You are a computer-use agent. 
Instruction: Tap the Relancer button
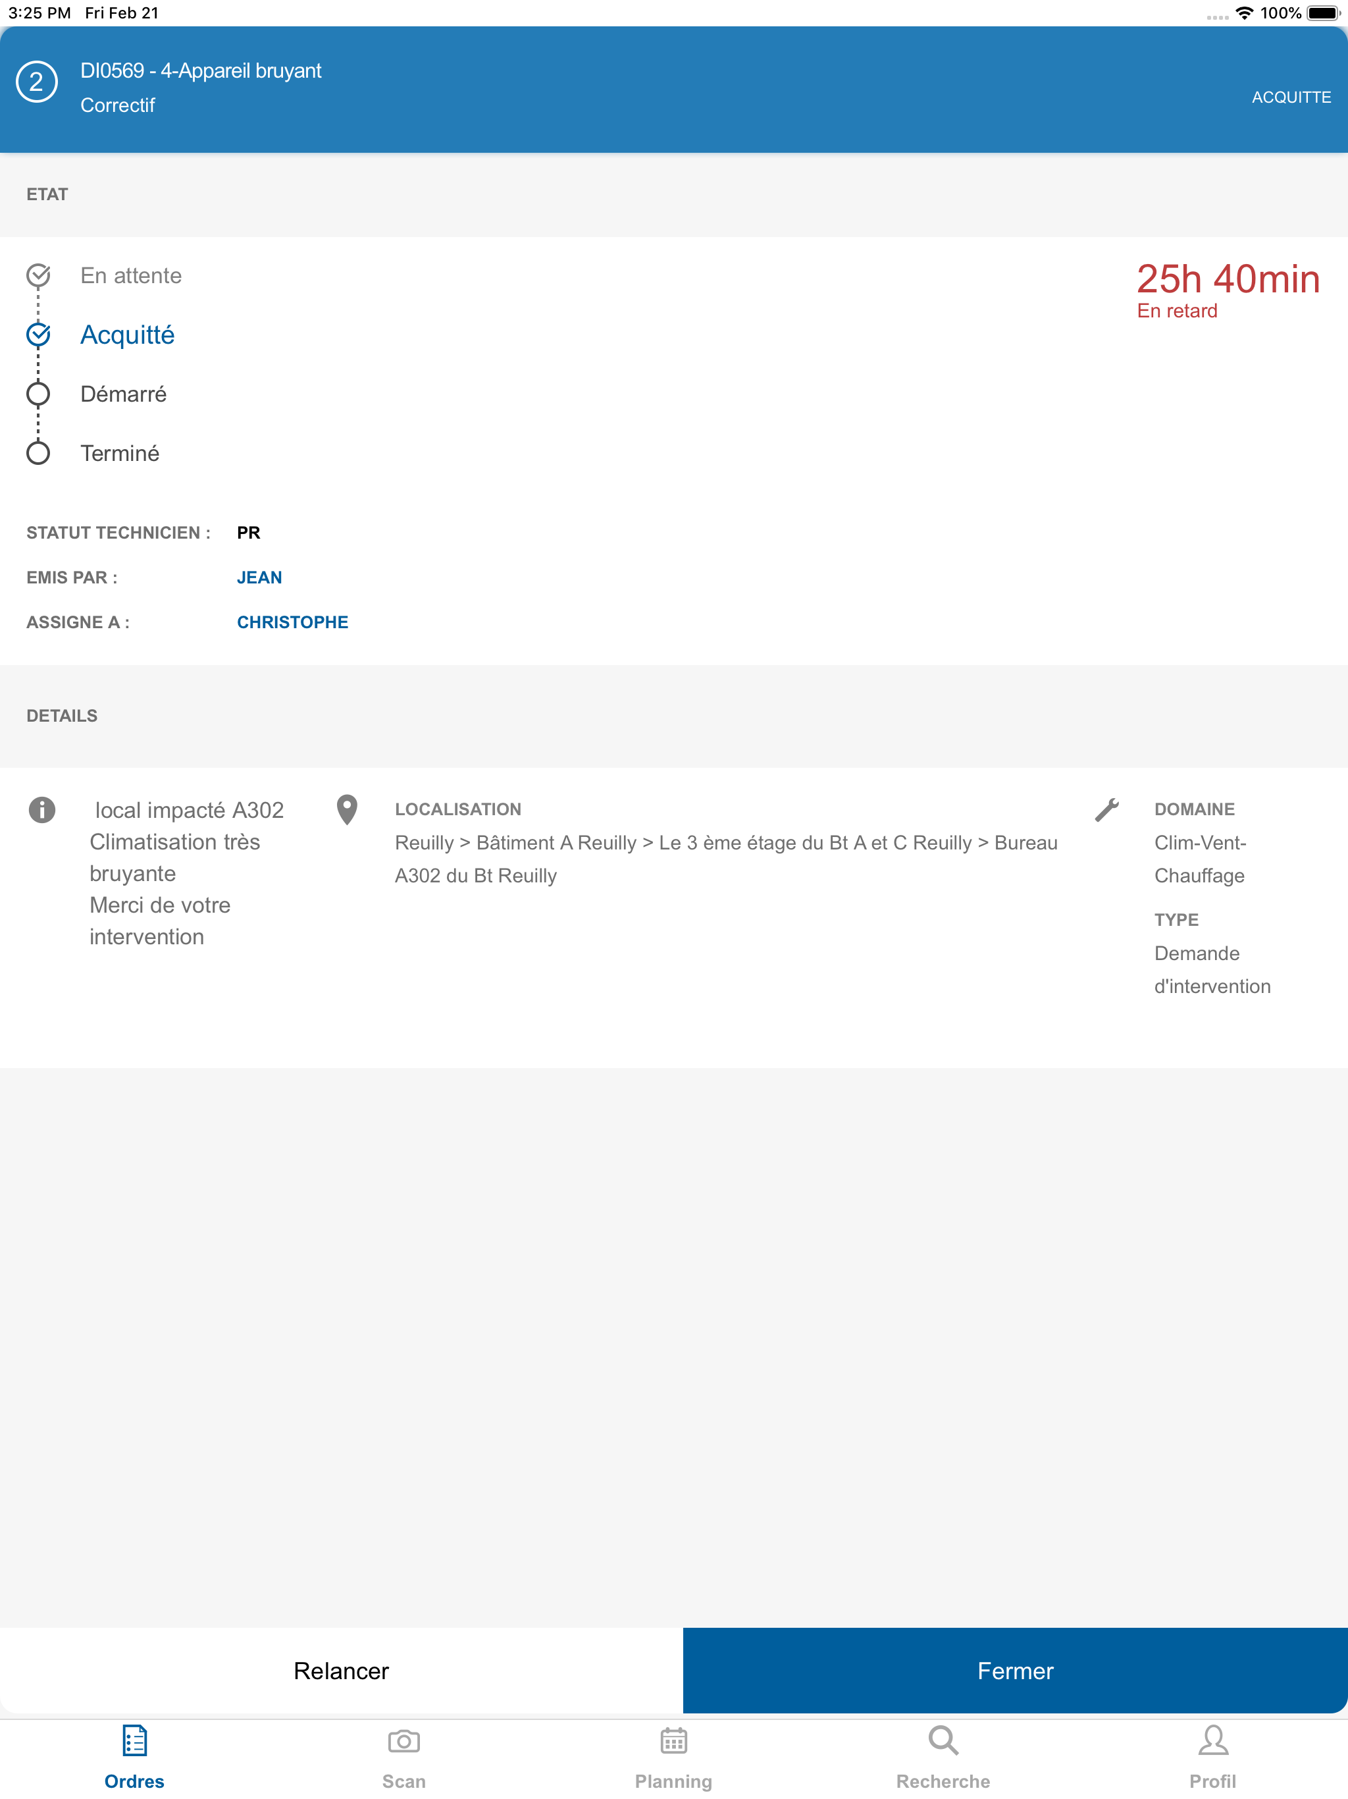pyautogui.click(x=342, y=1671)
